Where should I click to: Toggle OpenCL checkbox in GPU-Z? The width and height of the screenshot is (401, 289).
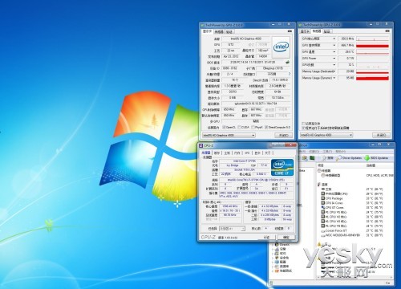(224, 128)
